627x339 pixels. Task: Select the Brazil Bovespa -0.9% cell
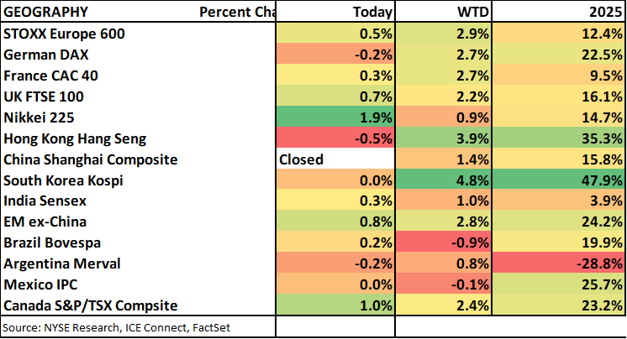point(443,243)
